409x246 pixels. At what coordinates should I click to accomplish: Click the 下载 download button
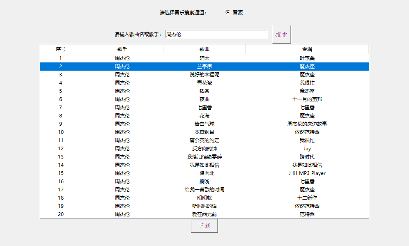pos(204,225)
